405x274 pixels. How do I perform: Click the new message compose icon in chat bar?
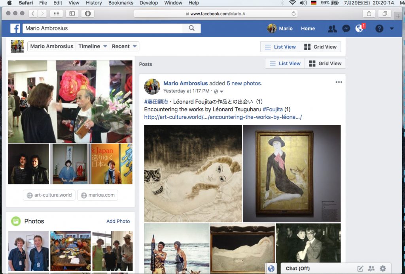(x=360, y=268)
